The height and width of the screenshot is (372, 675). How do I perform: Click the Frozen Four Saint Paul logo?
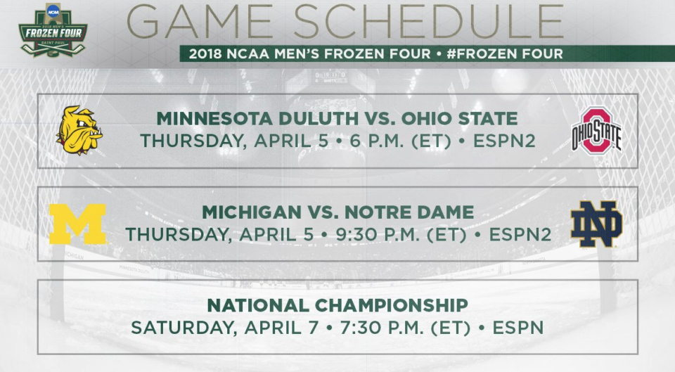click(x=53, y=30)
